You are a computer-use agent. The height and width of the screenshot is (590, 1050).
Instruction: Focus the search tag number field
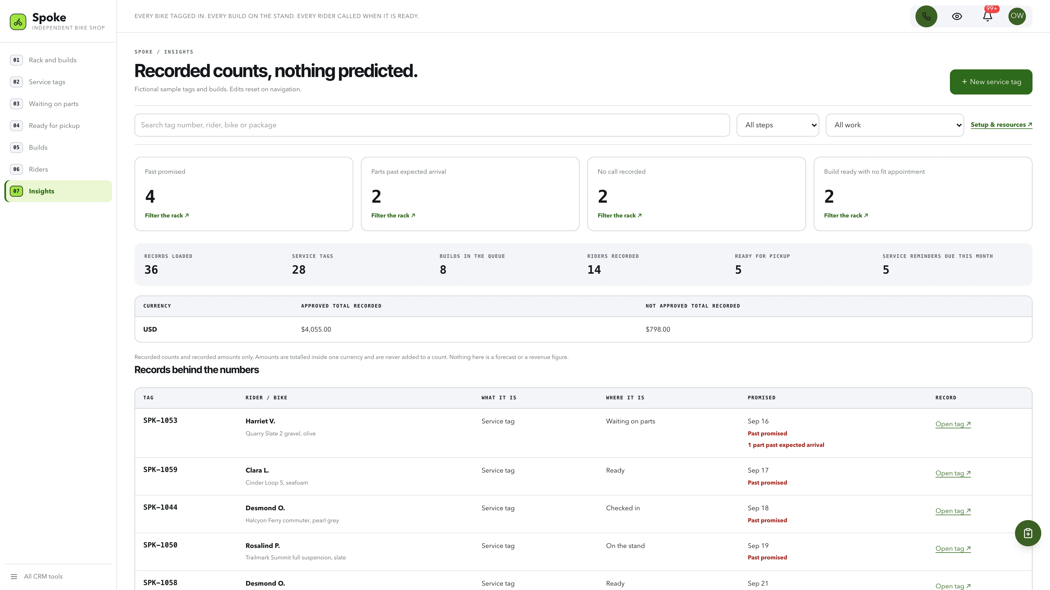pyautogui.click(x=432, y=125)
